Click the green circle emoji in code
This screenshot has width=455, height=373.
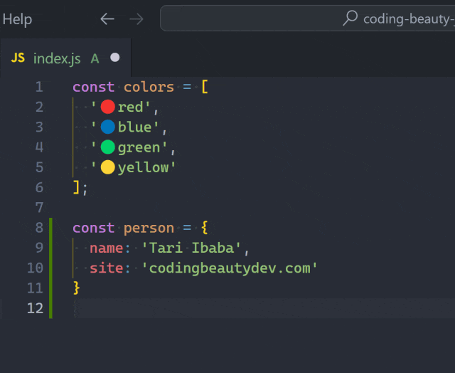click(107, 147)
